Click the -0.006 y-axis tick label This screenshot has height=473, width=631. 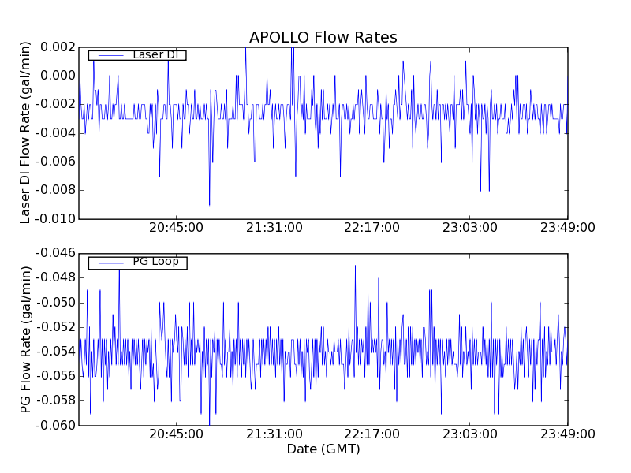coord(55,162)
